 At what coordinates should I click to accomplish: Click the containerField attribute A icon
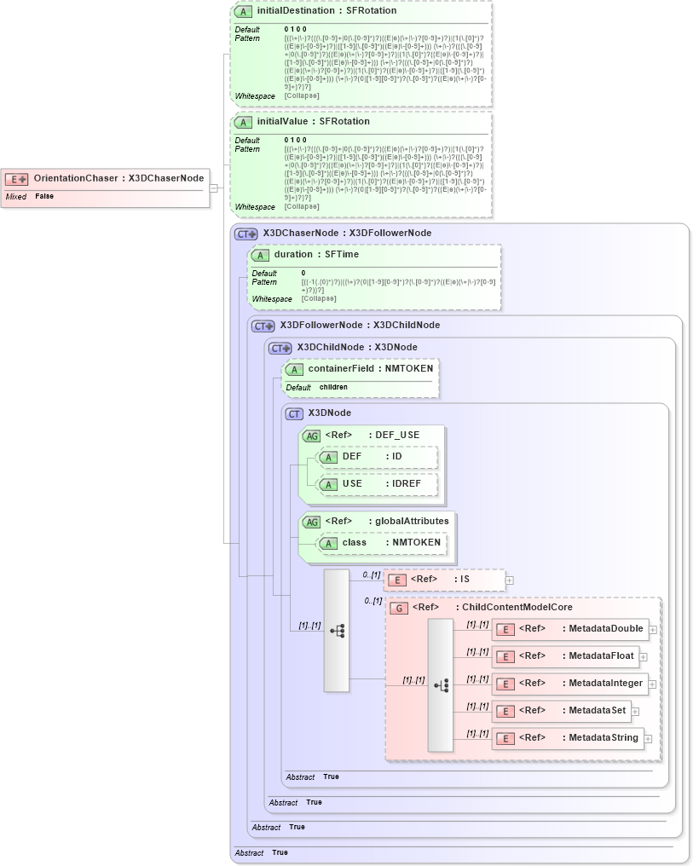pyautogui.click(x=294, y=370)
